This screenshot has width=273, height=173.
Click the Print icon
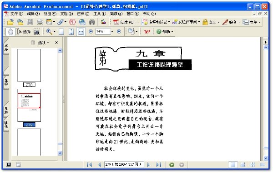pos(40,22)
